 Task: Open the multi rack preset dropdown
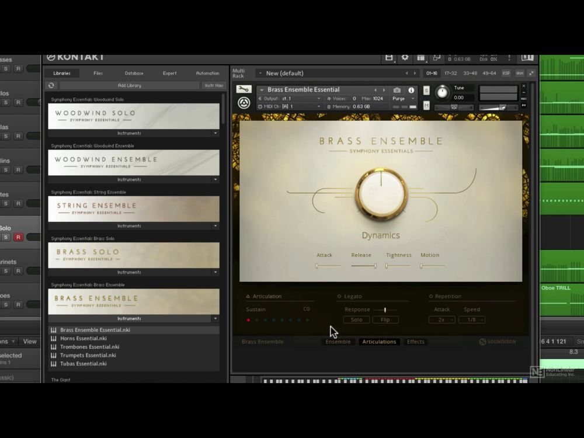260,74
